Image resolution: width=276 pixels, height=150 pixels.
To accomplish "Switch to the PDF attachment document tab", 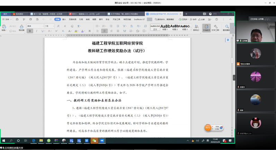I will (x=87, y=14).
